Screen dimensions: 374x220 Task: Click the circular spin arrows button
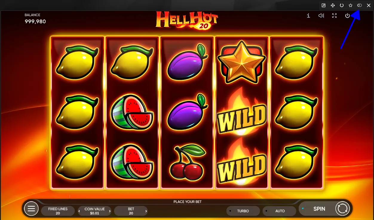342,209
